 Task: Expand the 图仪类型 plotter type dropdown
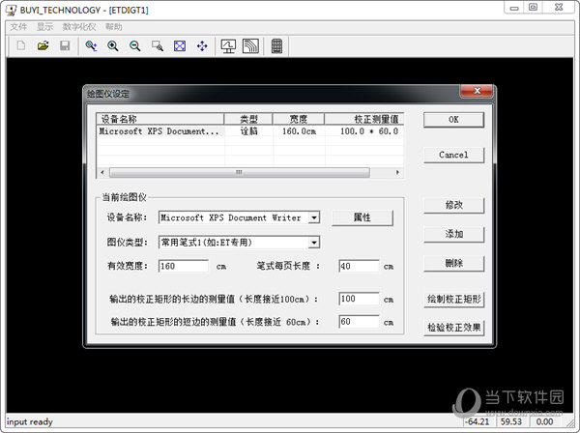314,243
